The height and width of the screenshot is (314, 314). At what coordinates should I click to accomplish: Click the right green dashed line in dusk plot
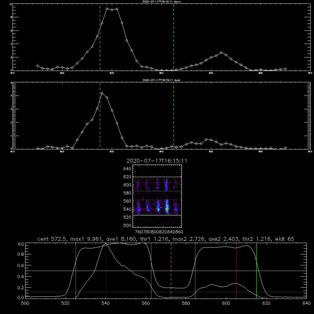pos(173,116)
